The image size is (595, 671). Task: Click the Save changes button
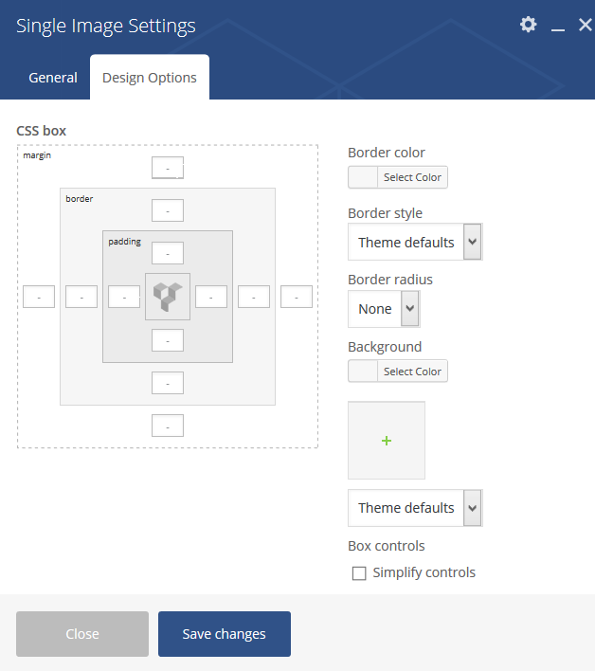[x=225, y=634]
